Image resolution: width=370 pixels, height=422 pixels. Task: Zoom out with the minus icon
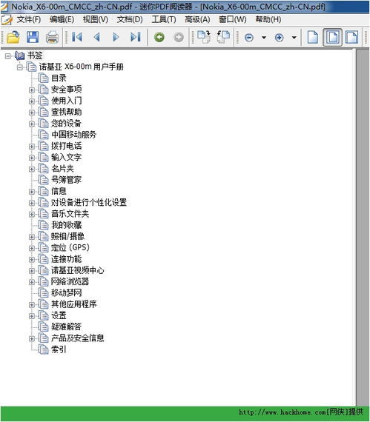pyautogui.click(x=249, y=38)
